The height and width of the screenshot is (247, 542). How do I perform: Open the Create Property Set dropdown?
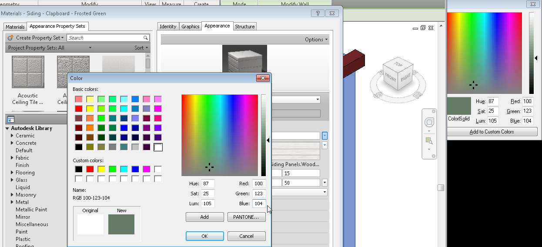point(63,38)
